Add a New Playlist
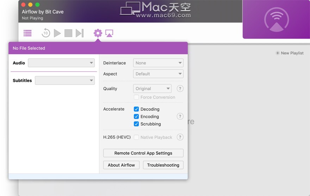 290,53
